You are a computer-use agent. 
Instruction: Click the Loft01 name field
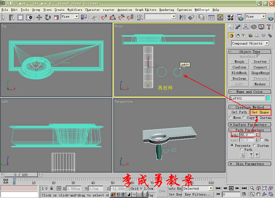tap(247, 98)
